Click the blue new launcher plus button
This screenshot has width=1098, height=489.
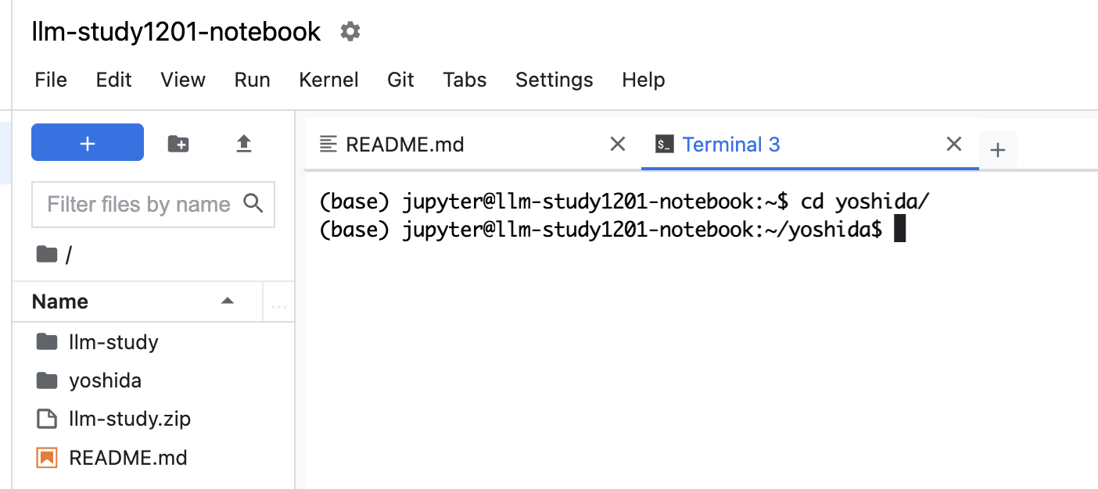tap(88, 143)
